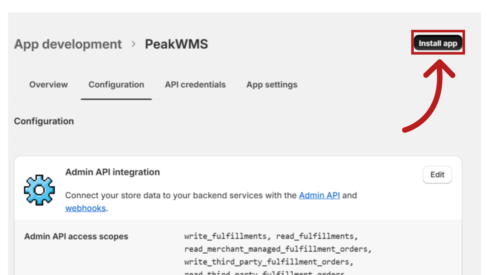Click the Admin API access scopes label
The width and height of the screenshot is (489, 275).
pos(76,236)
